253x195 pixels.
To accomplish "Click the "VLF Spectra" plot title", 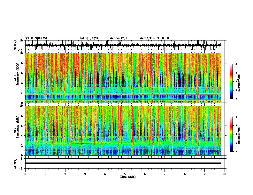I will tap(36, 38).
